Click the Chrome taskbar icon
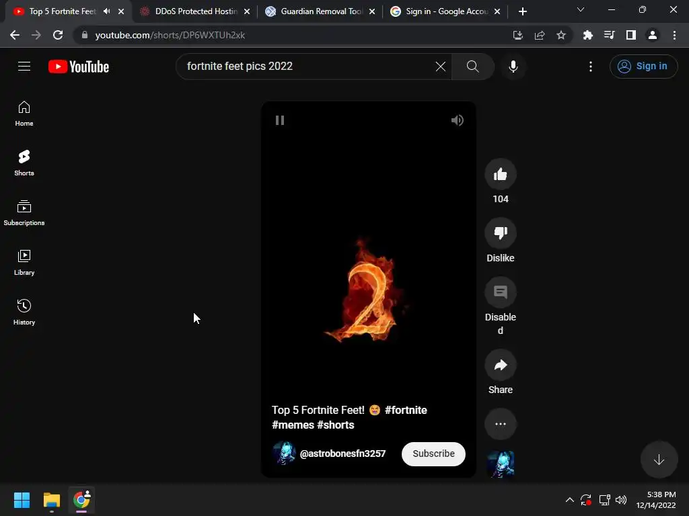Screen dimensions: 689x516 [81, 500]
